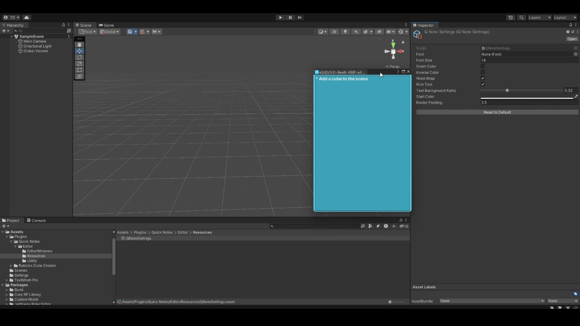Select QNoteSettings asset in Project
Viewport: 580px width, 326px height.
tap(136, 239)
